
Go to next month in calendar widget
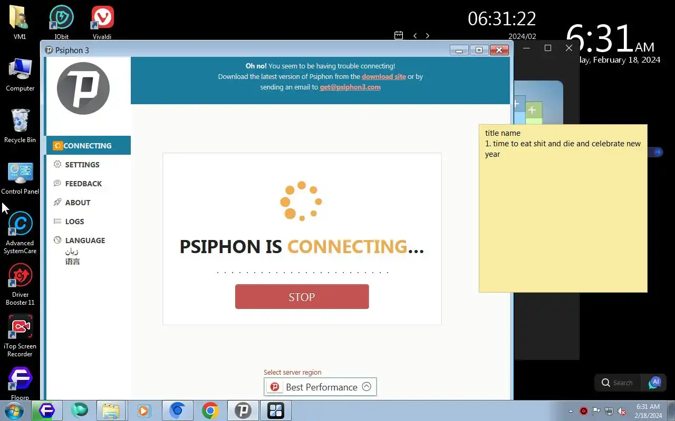[x=427, y=36]
